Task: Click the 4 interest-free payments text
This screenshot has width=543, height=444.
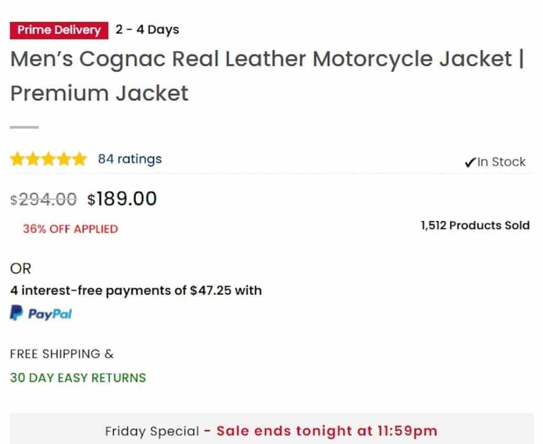Action: (x=136, y=290)
